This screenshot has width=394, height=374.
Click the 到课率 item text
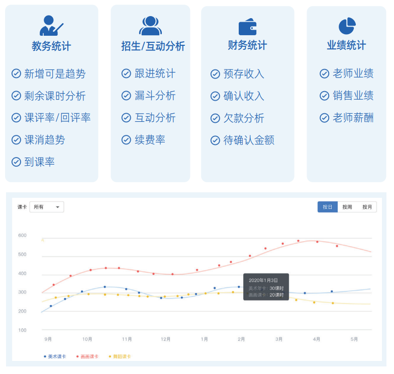(39, 162)
